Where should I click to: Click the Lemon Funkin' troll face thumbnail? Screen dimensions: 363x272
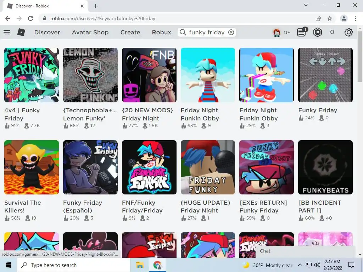[x=90, y=75]
